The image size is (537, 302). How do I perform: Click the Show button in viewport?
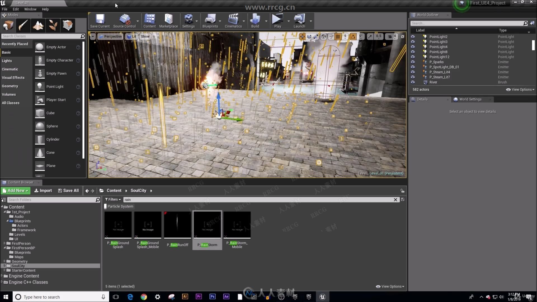click(x=145, y=37)
